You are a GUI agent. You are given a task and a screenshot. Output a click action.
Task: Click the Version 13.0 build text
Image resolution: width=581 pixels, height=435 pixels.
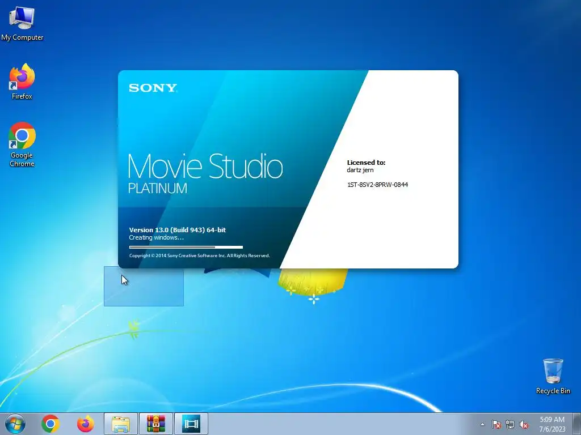178,230
